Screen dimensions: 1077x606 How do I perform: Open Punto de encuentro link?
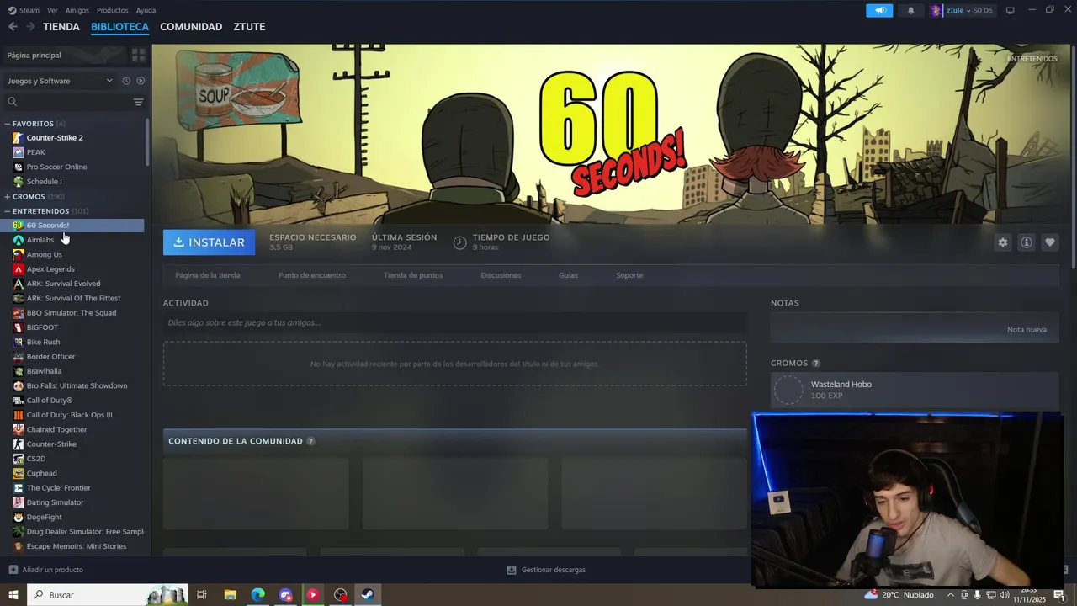coord(312,275)
